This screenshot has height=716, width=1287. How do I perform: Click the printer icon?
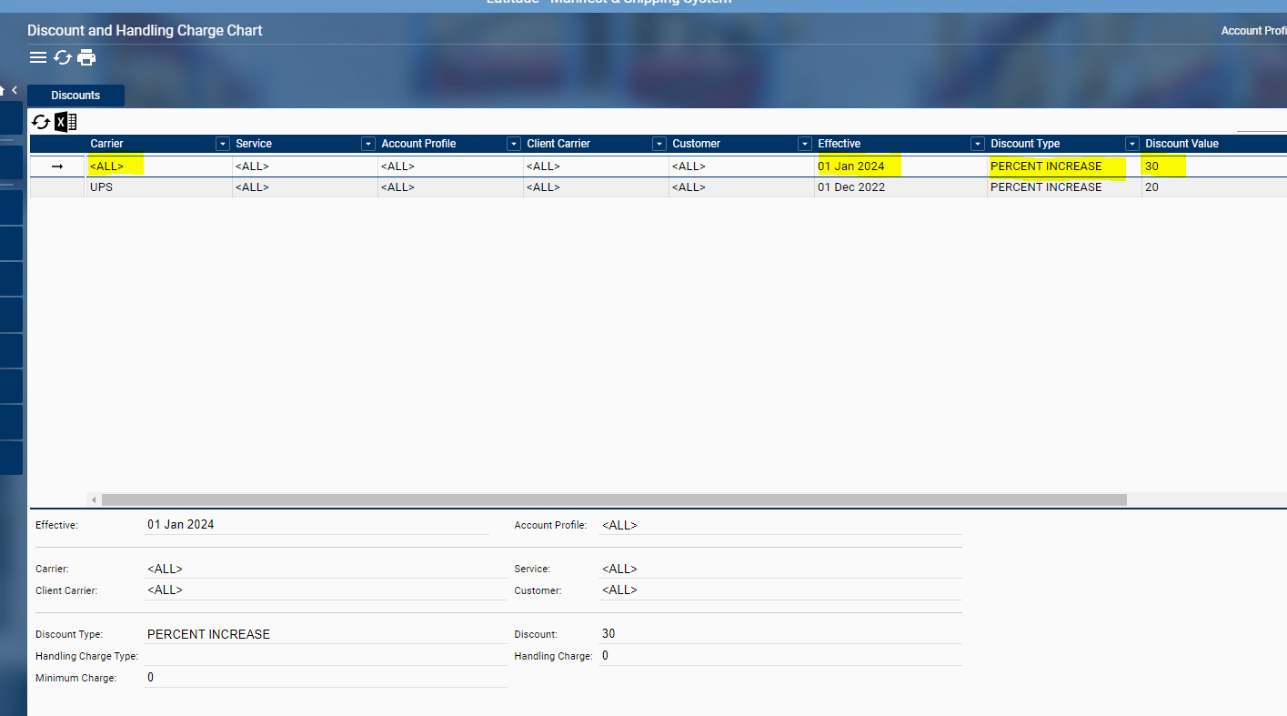tap(86, 58)
